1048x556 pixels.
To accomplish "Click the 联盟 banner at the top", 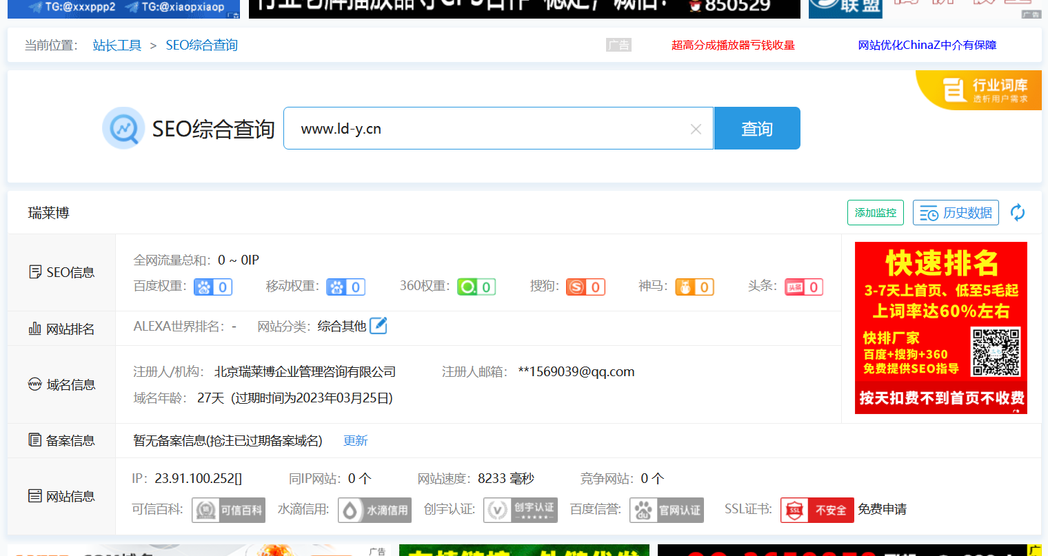I will point(845,8).
